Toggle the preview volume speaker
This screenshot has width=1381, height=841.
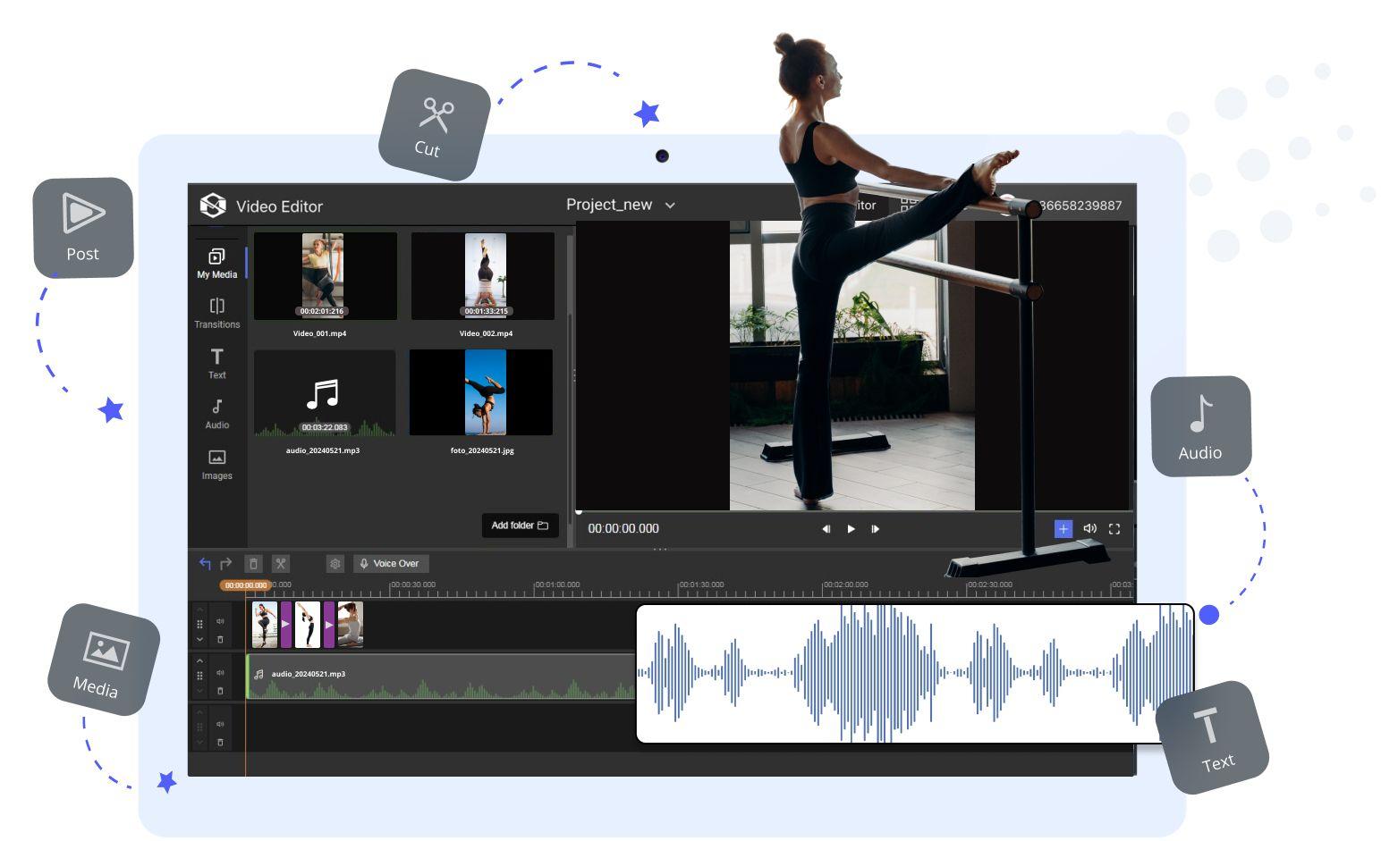(1089, 529)
